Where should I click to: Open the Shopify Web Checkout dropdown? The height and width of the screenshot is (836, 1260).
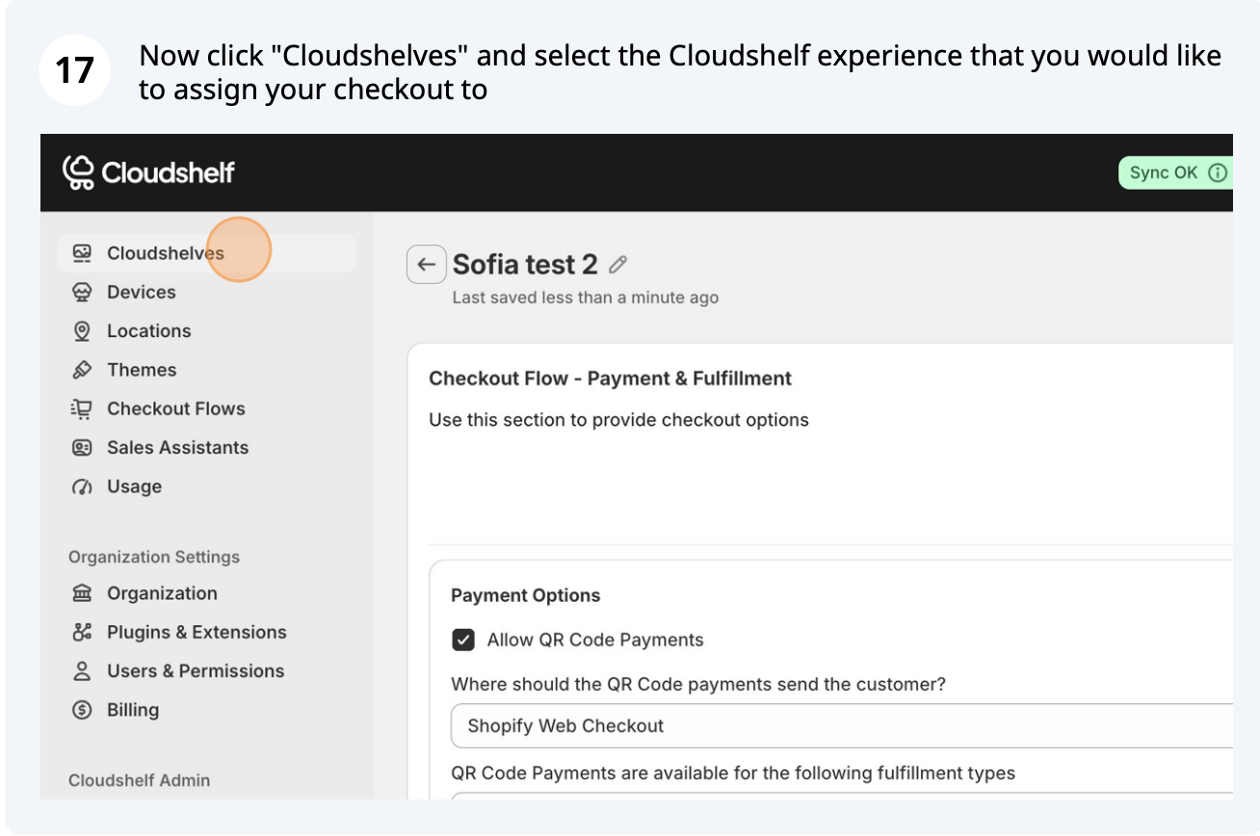[842, 725]
